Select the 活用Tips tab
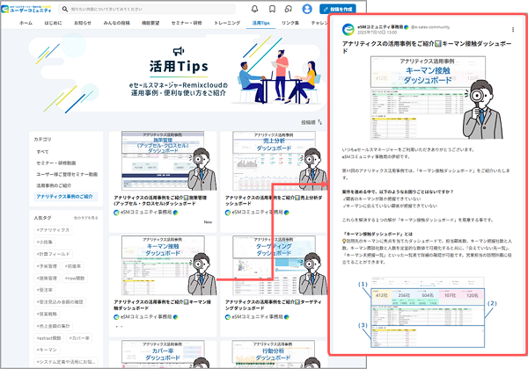This screenshot has height=369, width=528. 261,23
